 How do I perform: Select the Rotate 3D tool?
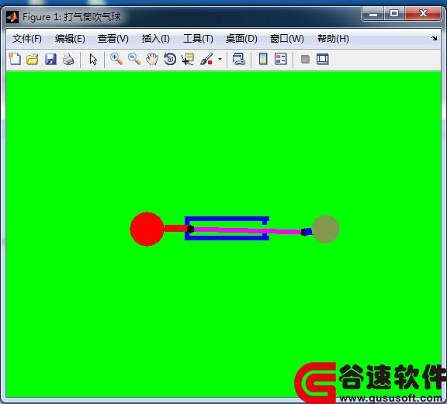[170, 59]
